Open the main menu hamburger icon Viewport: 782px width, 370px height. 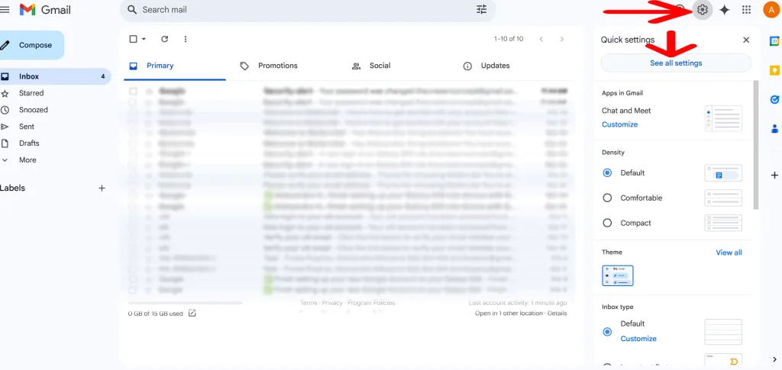pyautogui.click(x=5, y=9)
